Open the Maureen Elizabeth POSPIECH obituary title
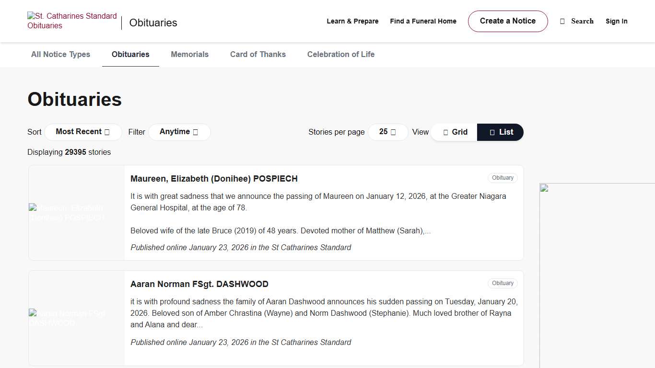This screenshot has width=655, height=368. point(214,179)
